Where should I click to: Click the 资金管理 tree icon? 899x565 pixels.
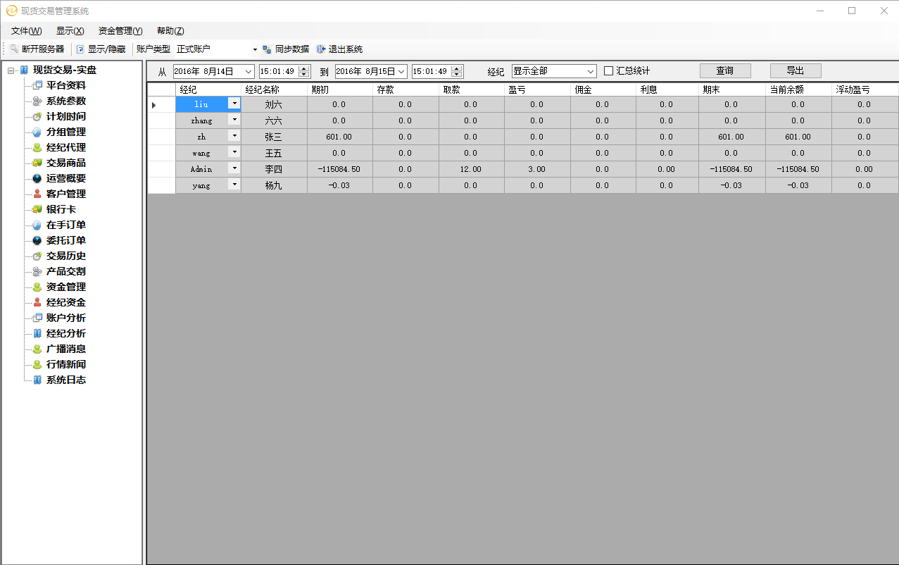[x=38, y=287]
